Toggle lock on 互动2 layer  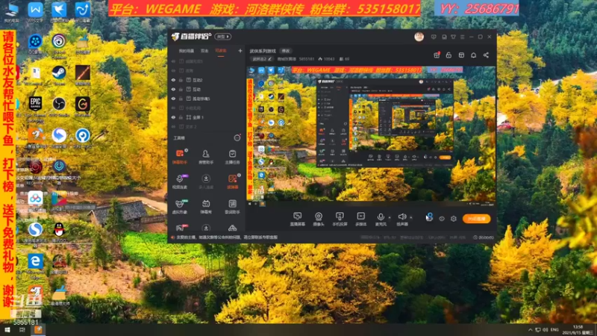click(x=181, y=80)
